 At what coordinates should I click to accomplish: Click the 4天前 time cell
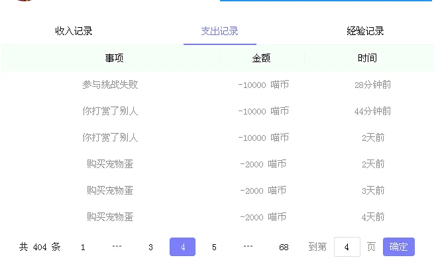pyautogui.click(x=373, y=217)
